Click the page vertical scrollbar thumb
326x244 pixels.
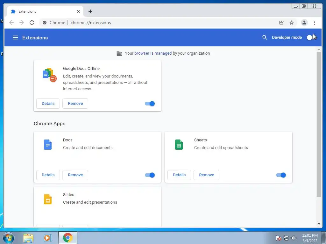[319, 124]
